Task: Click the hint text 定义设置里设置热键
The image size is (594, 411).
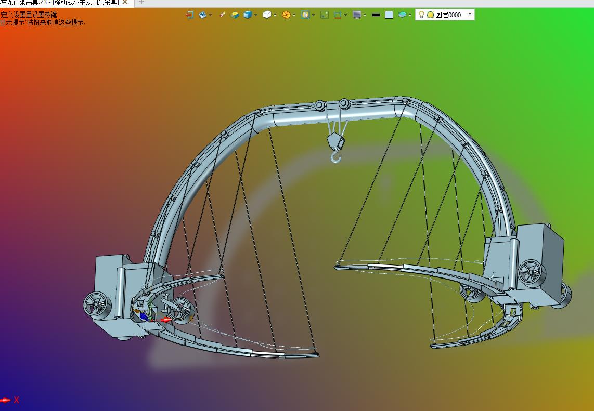Action: [x=29, y=15]
